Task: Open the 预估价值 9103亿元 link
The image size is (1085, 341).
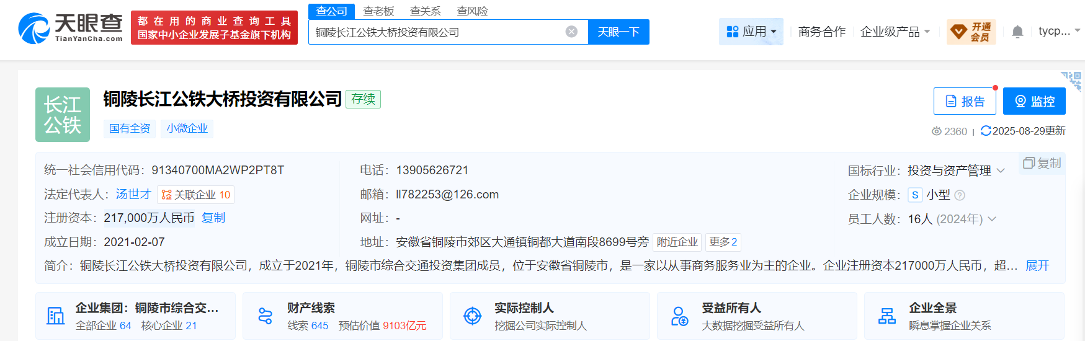Action: tap(383, 325)
